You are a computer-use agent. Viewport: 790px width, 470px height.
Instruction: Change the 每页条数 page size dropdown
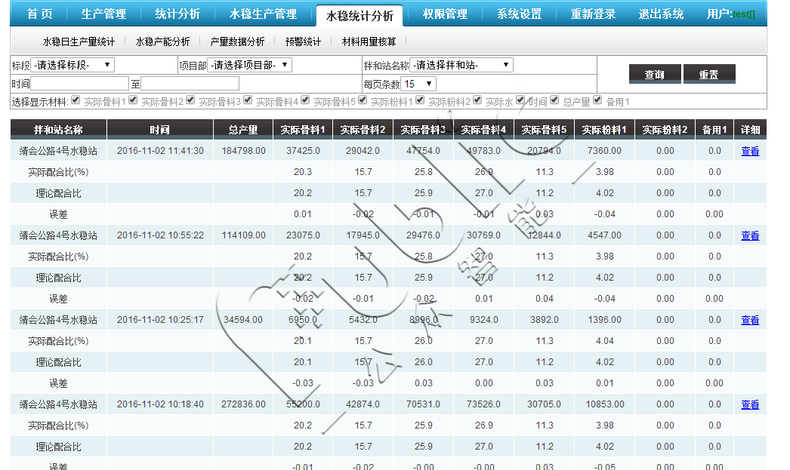418,84
